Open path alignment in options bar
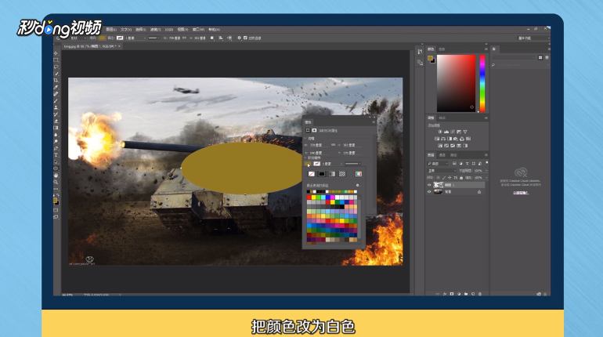Screen dimensions: 603x337 (221, 38)
